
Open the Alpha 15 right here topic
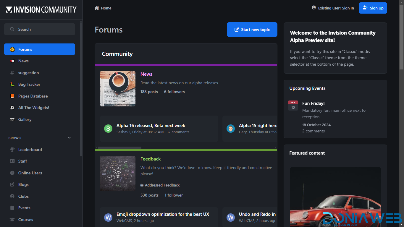click(x=258, y=126)
